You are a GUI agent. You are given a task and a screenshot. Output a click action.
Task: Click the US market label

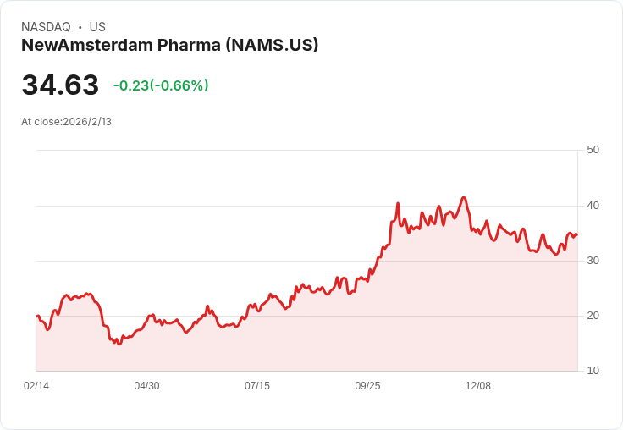point(97,27)
